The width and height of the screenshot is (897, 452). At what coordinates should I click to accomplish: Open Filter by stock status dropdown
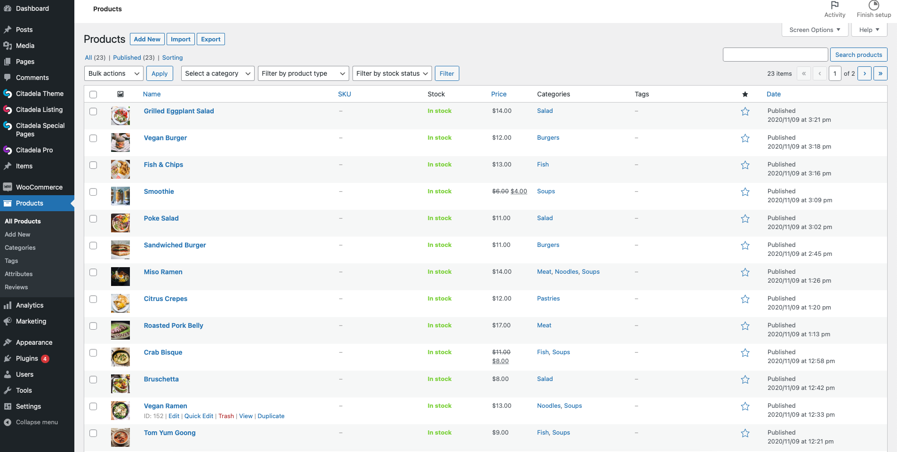click(392, 73)
